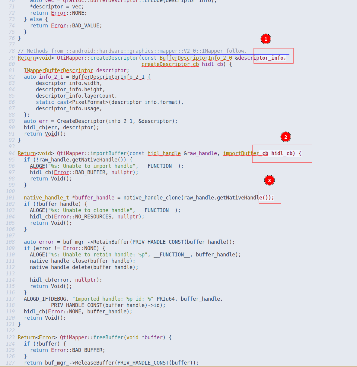
Task: Click the red circled marker 3
Action: [x=269, y=180]
